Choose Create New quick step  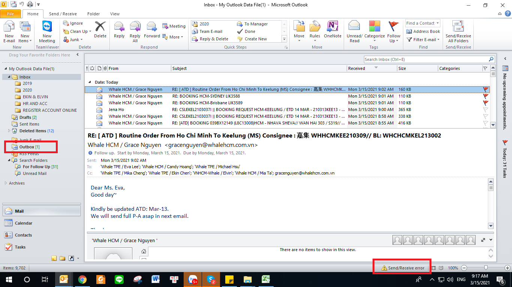(252, 39)
